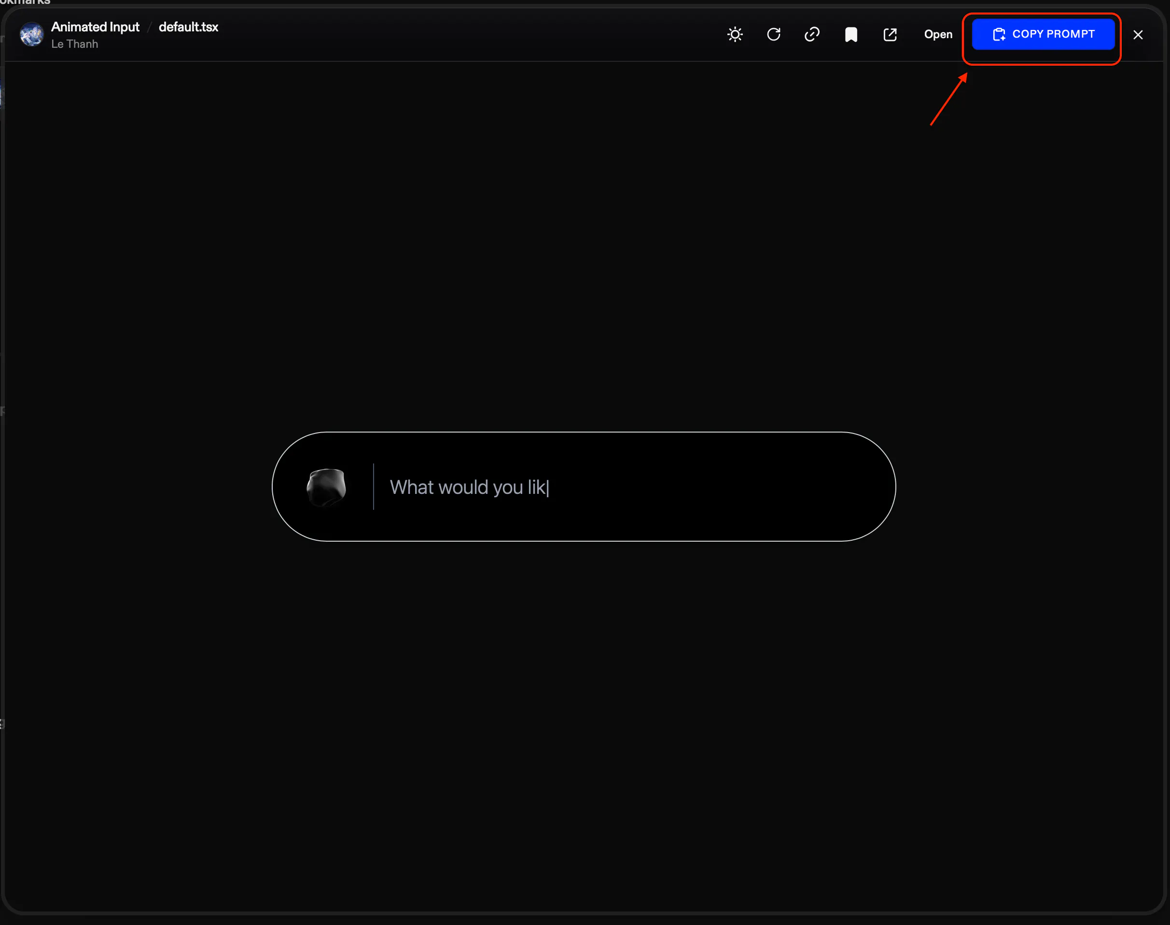Focus the 'What would you lik' input
Viewport: 1170px width, 925px height.
tap(469, 487)
